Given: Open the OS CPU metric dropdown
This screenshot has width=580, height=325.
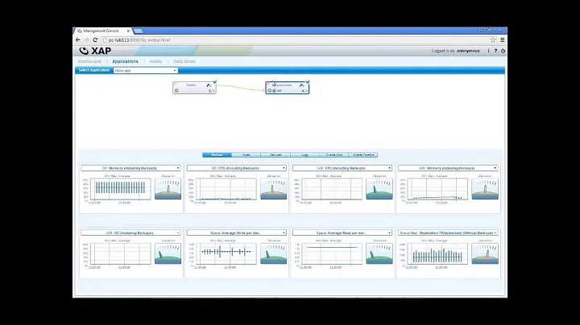Looking at the screenshot, I should point(236,168).
